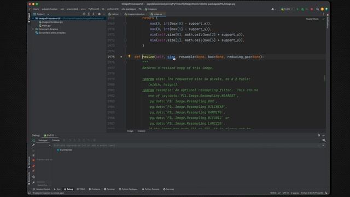350x197 pixels.
Task: Open Version Control tool window
Action: (42, 189)
